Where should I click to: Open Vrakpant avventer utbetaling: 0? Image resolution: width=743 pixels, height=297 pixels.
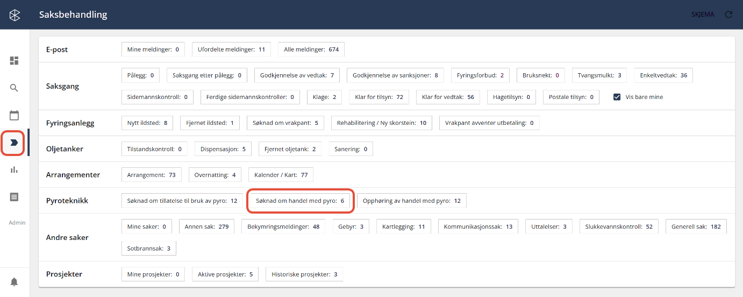[489, 123]
